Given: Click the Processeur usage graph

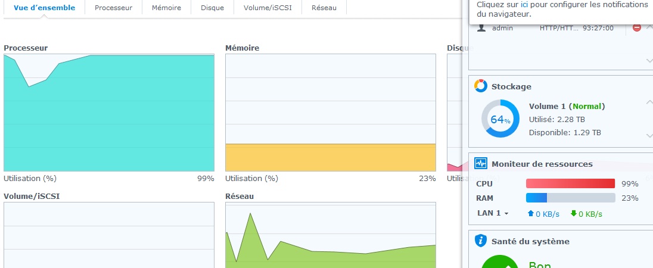Looking at the screenshot, I should click(109, 113).
